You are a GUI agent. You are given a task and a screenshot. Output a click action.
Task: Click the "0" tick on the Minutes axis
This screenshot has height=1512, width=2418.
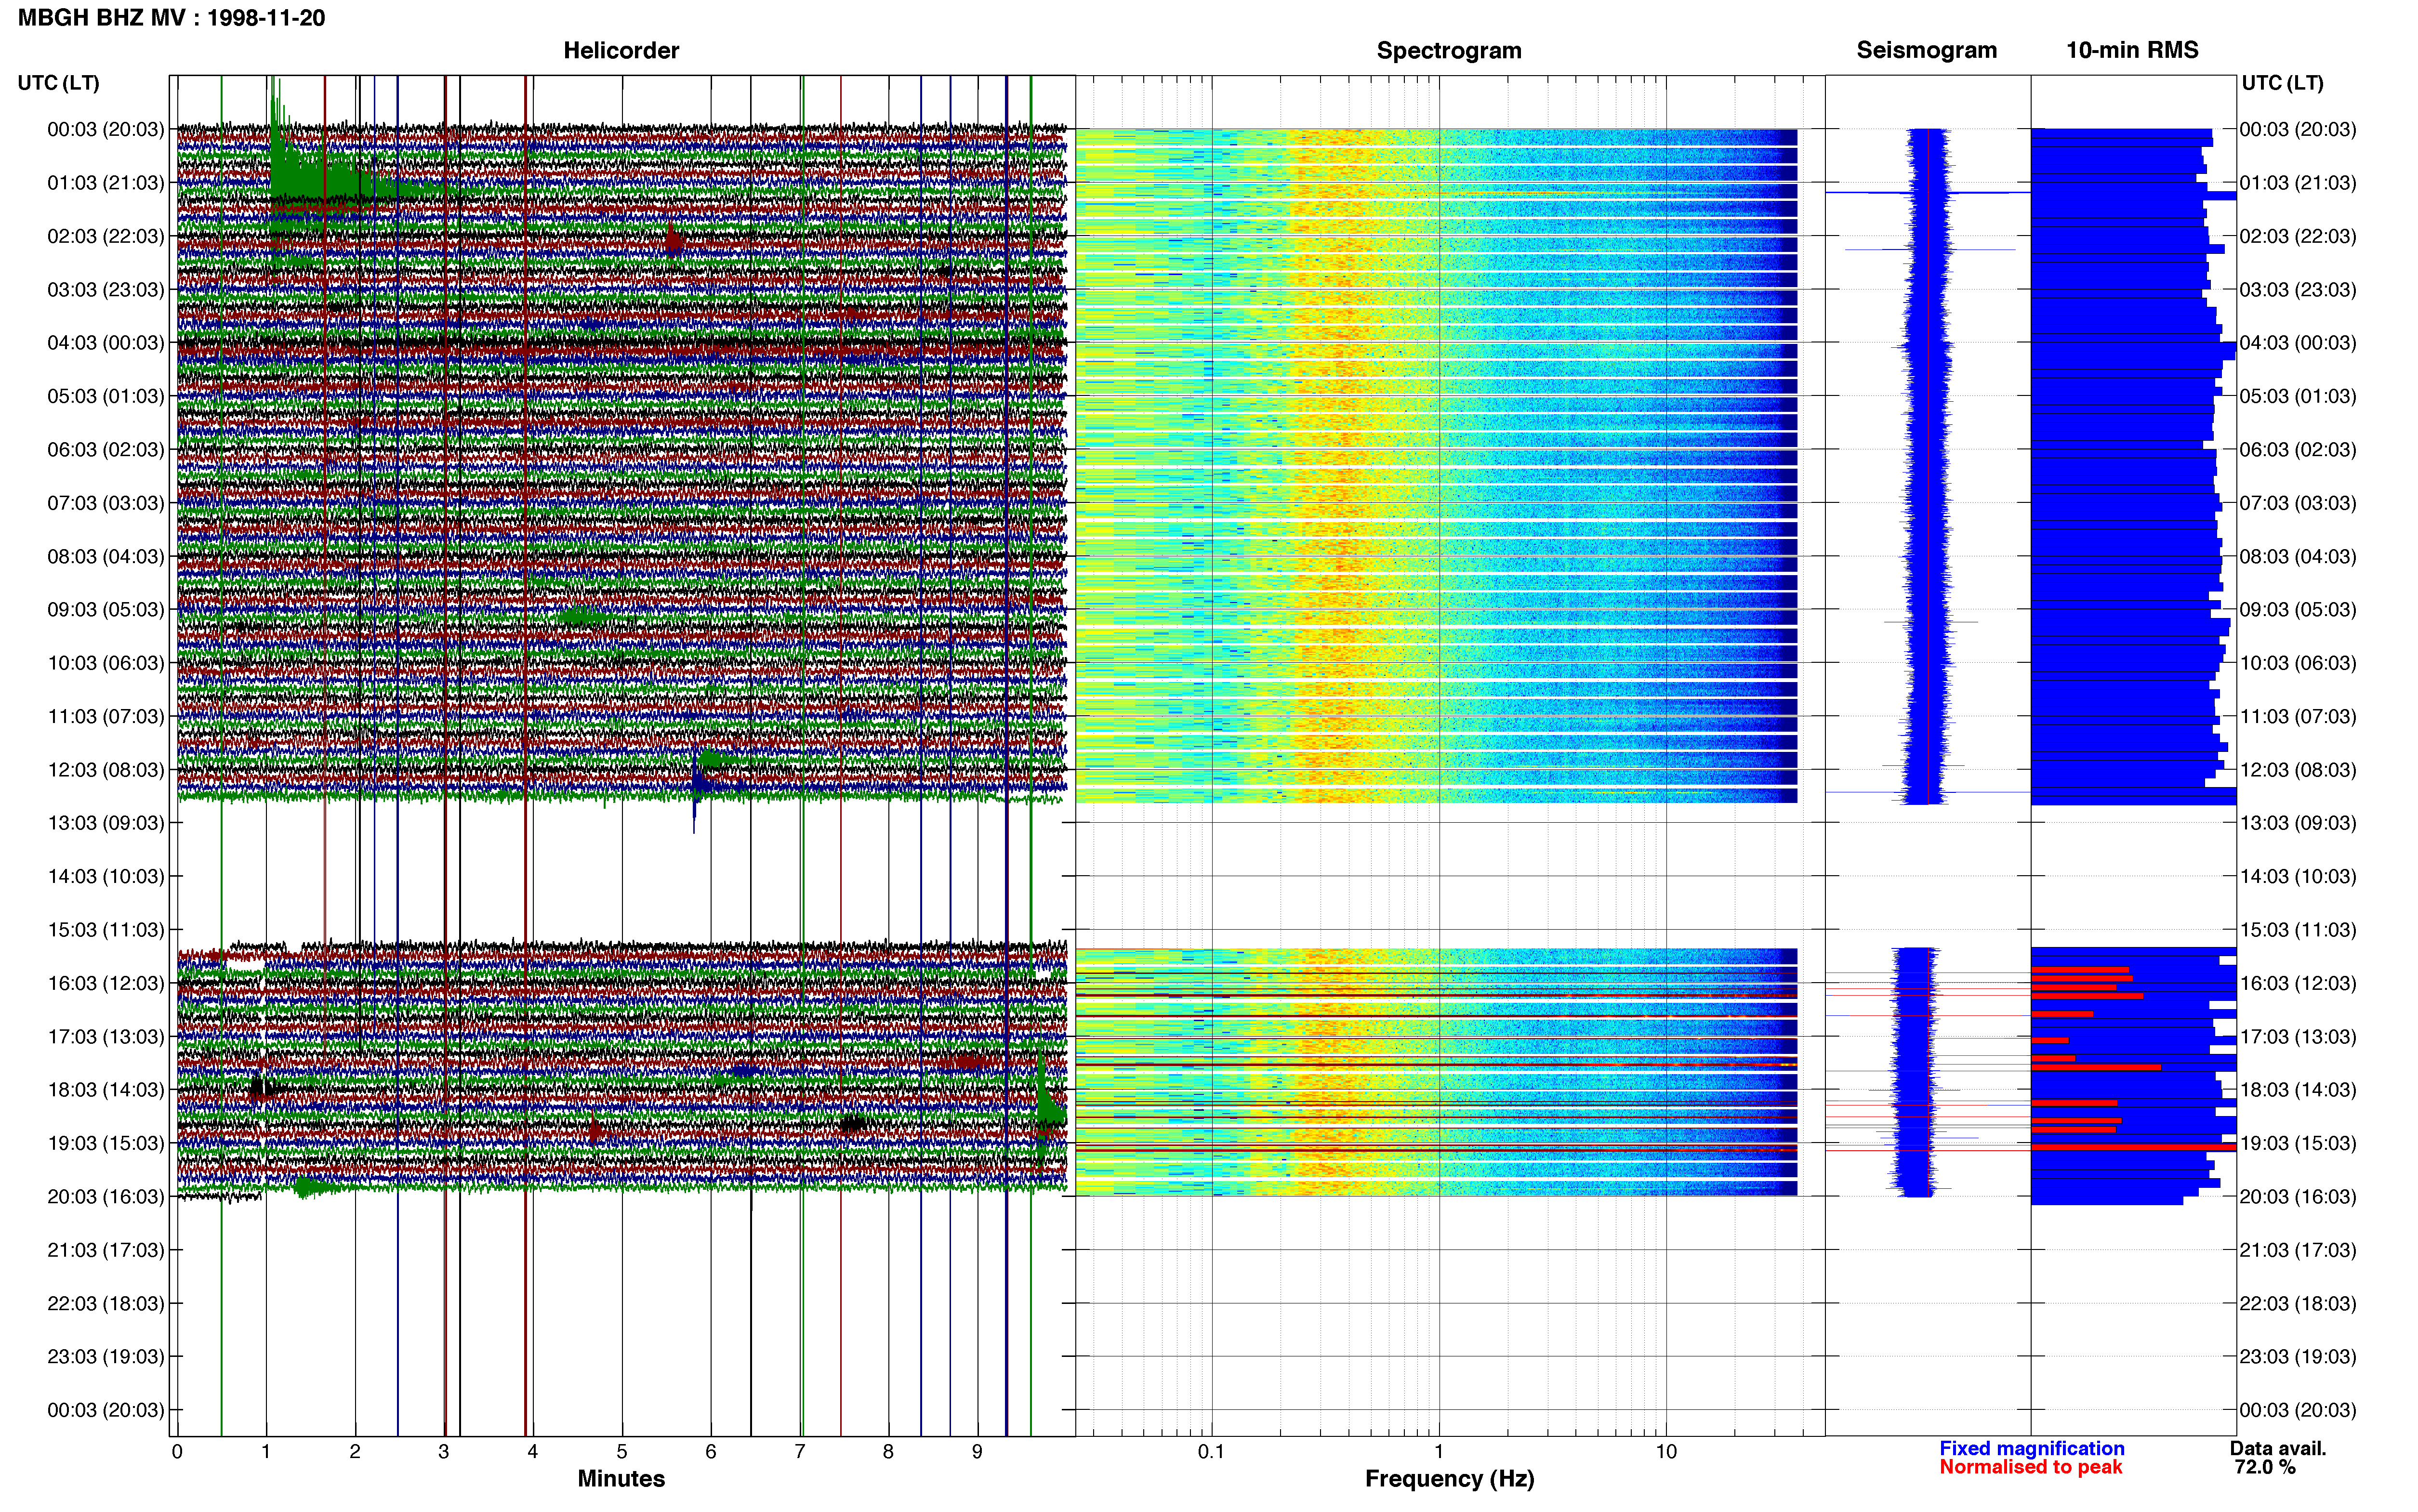pos(177,1452)
